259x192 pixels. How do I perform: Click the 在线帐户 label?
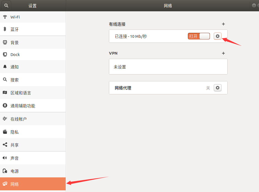click(x=18, y=119)
